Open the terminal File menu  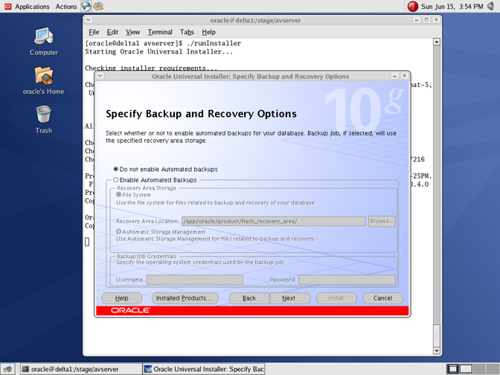(x=94, y=32)
